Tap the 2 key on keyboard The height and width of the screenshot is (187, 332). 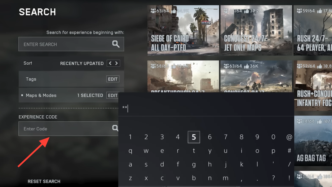point(146,137)
